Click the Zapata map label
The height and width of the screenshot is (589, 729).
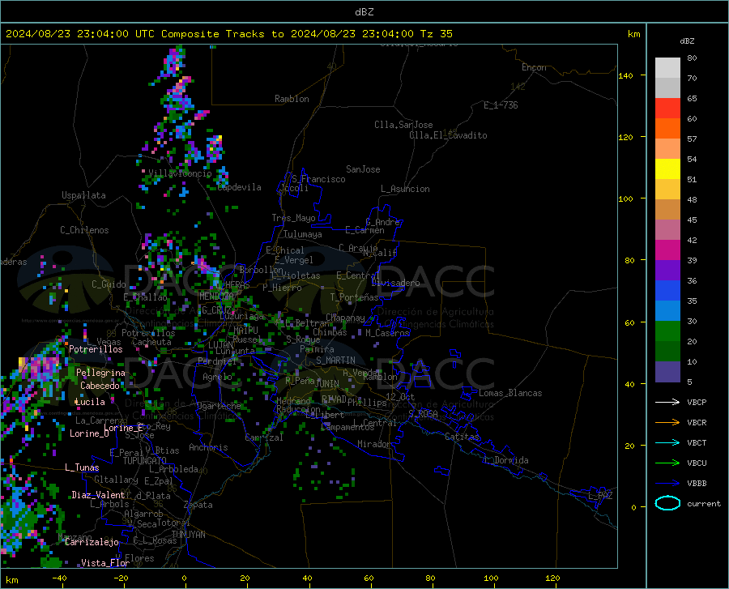click(198, 505)
